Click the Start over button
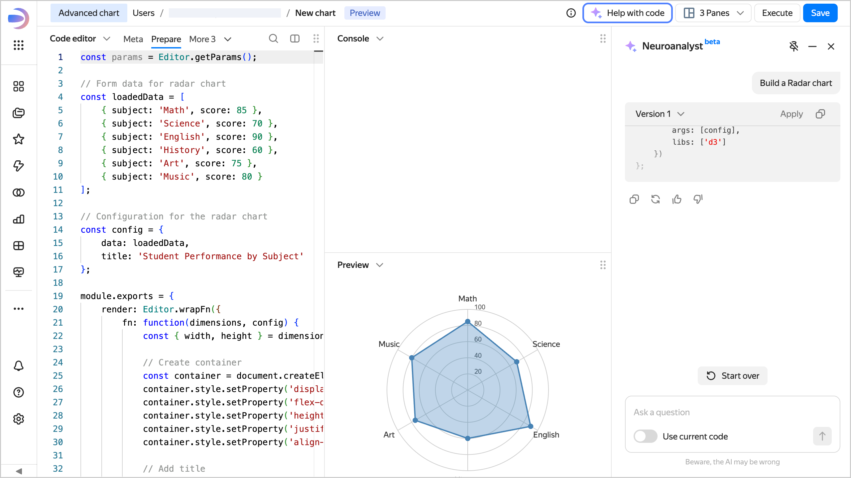 (x=732, y=376)
